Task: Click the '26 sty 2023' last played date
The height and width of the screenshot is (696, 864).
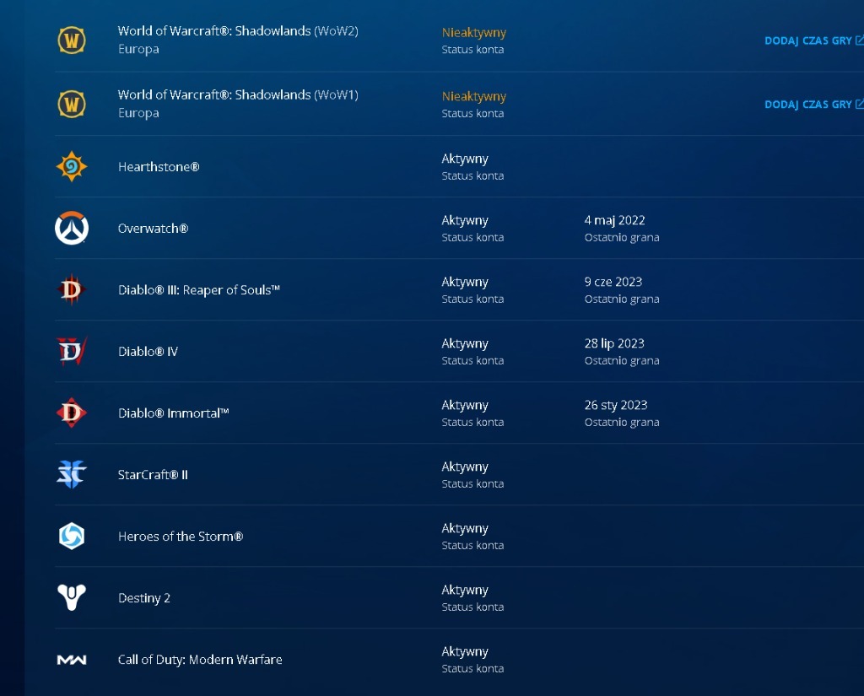Action: [x=616, y=406]
